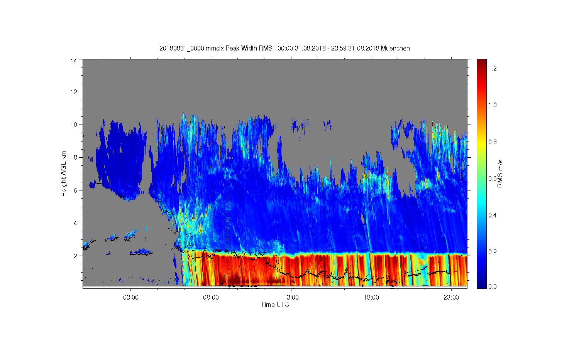This screenshot has height=347, width=579.
Task: Click the 'Height AGL km' y-axis label
Action: pos(64,173)
